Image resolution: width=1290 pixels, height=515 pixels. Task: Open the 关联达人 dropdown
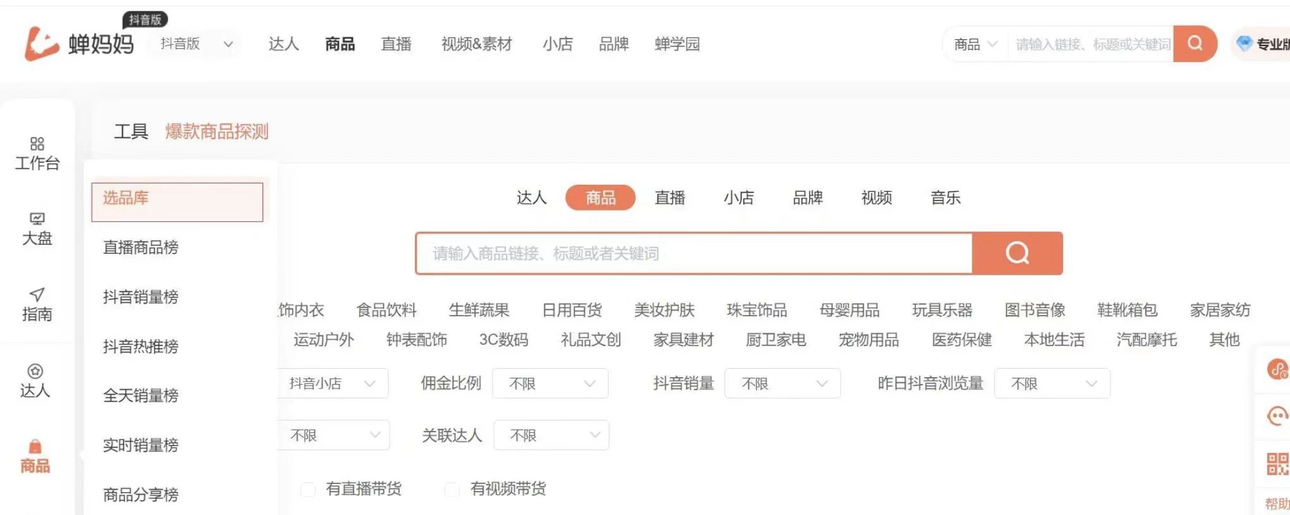pos(551,435)
